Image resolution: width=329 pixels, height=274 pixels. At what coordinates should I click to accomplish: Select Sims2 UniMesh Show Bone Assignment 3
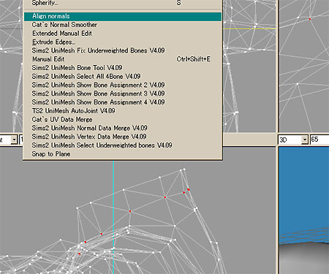tap(123, 94)
